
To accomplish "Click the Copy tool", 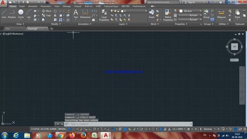I will 46,15.
